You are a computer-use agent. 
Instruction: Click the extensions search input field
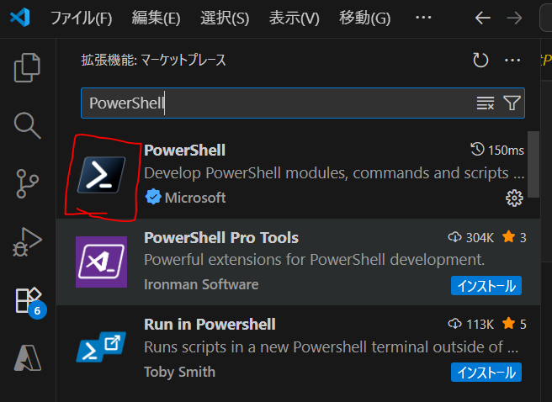[x=278, y=103]
